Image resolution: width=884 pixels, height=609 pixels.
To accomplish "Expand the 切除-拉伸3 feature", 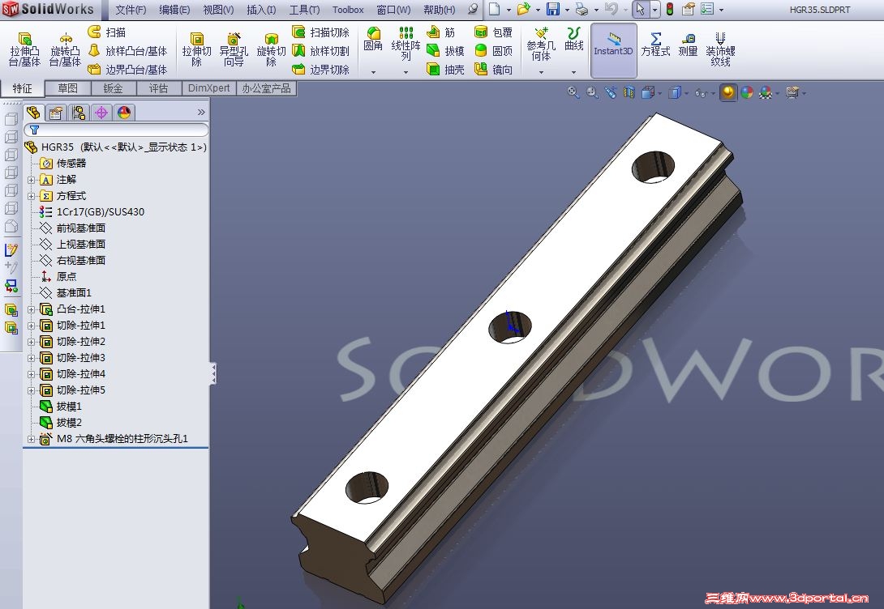I will click(32, 358).
